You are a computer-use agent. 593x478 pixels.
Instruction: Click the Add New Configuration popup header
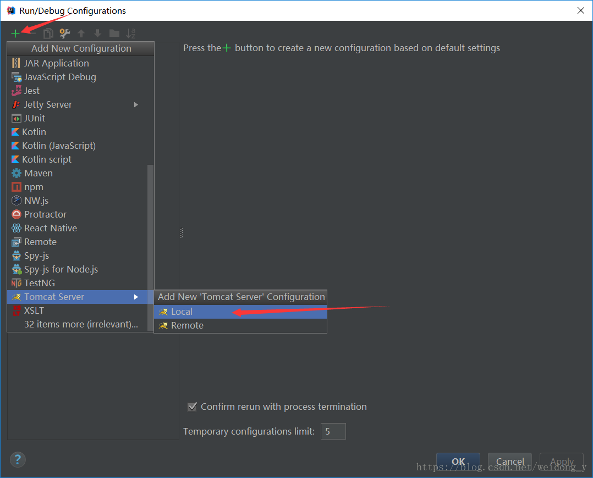click(x=80, y=49)
